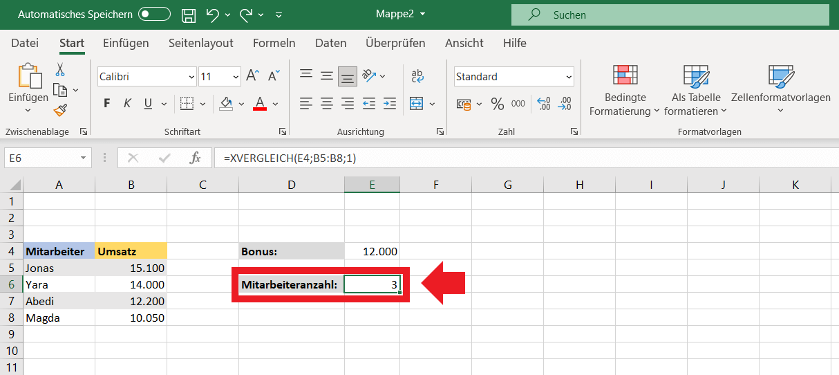The height and width of the screenshot is (375, 839).
Task: Open Als Tabelle formatieren gallery
Action: click(x=696, y=90)
